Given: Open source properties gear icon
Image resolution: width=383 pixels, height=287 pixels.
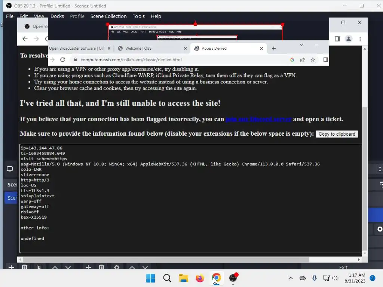Looking at the screenshot, I should pos(117,267).
